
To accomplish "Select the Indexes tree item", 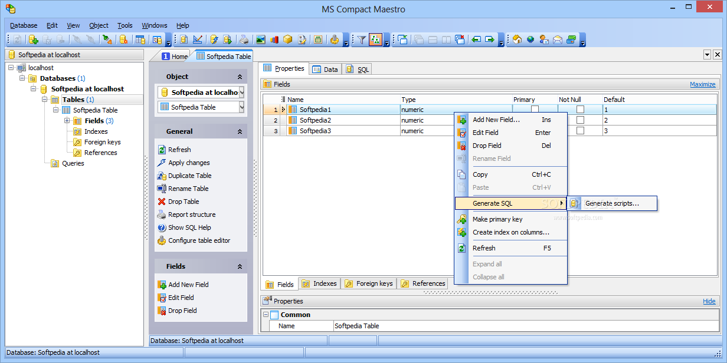I will pyautogui.click(x=96, y=131).
